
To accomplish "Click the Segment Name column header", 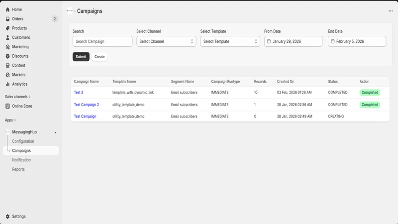I will click(183, 82).
